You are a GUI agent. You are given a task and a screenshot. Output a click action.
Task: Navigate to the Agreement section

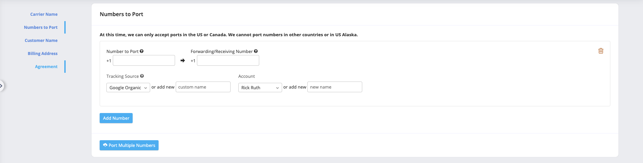tap(46, 67)
